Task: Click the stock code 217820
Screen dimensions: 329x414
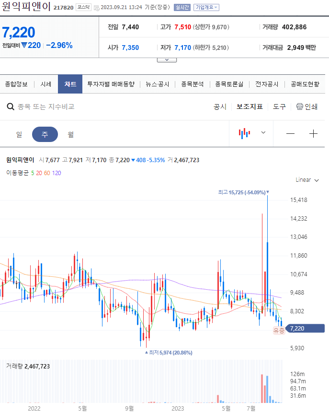Action: coord(63,8)
